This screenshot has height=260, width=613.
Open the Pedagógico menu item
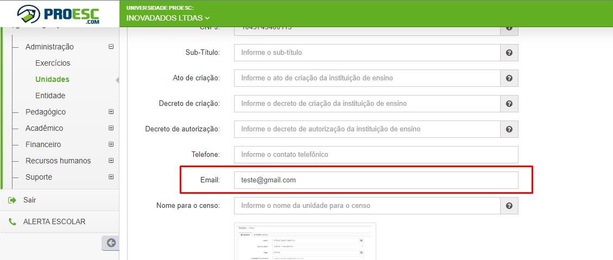click(x=46, y=112)
